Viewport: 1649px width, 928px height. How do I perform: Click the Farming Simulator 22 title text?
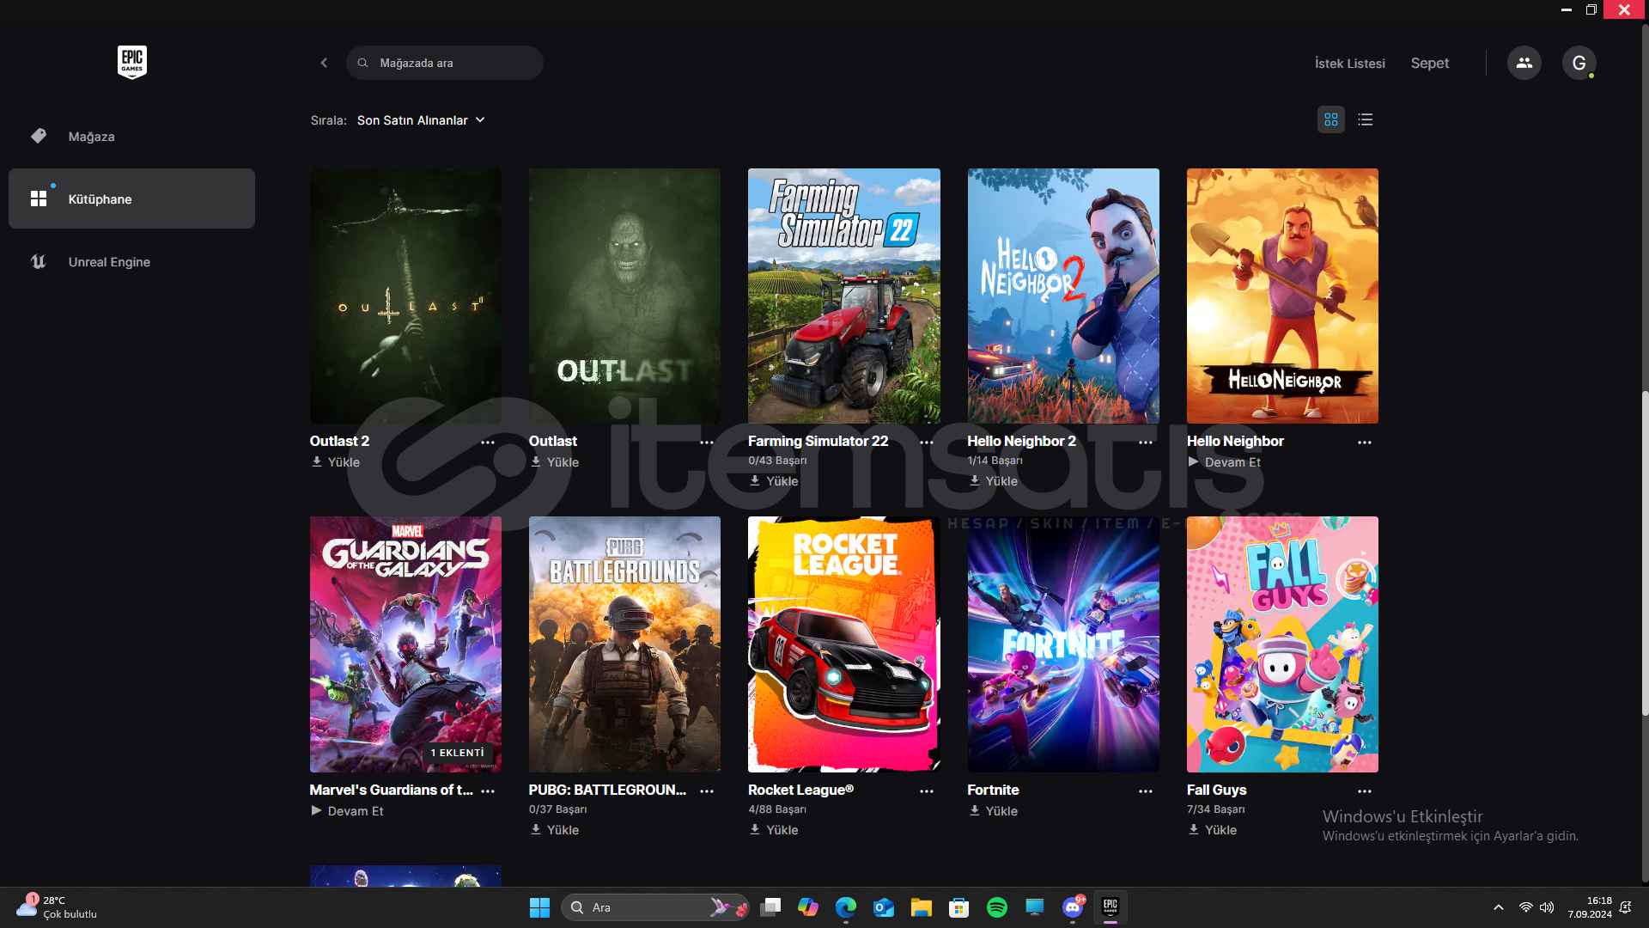pos(818,441)
